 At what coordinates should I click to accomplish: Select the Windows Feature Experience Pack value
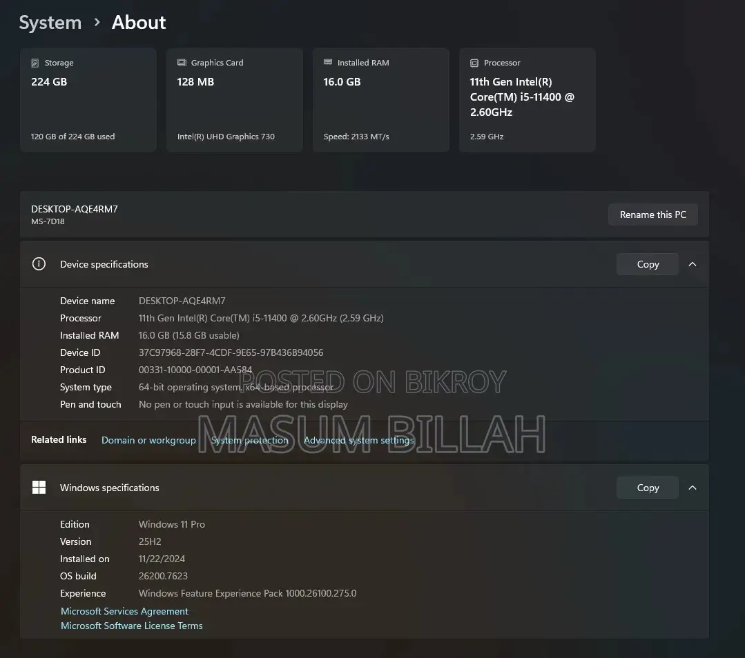(248, 593)
